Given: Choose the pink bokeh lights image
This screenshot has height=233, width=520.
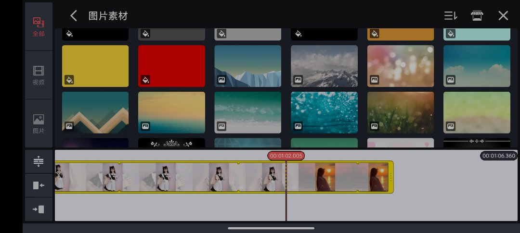Looking at the screenshot, I should click(400, 66).
